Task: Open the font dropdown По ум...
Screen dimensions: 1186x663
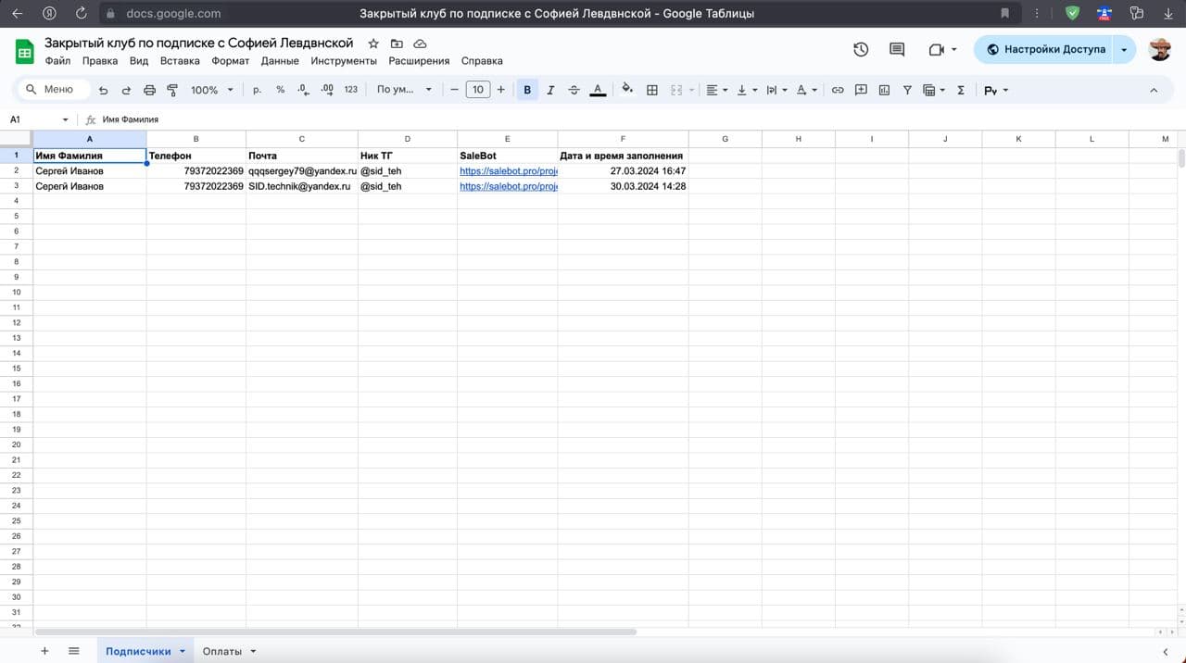Action: [405, 90]
